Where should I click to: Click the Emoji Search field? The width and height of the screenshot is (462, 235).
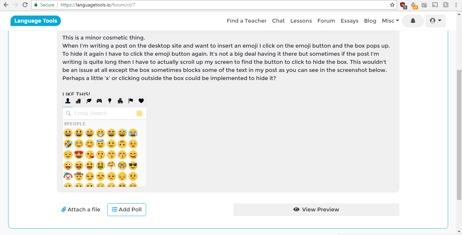point(101,113)
